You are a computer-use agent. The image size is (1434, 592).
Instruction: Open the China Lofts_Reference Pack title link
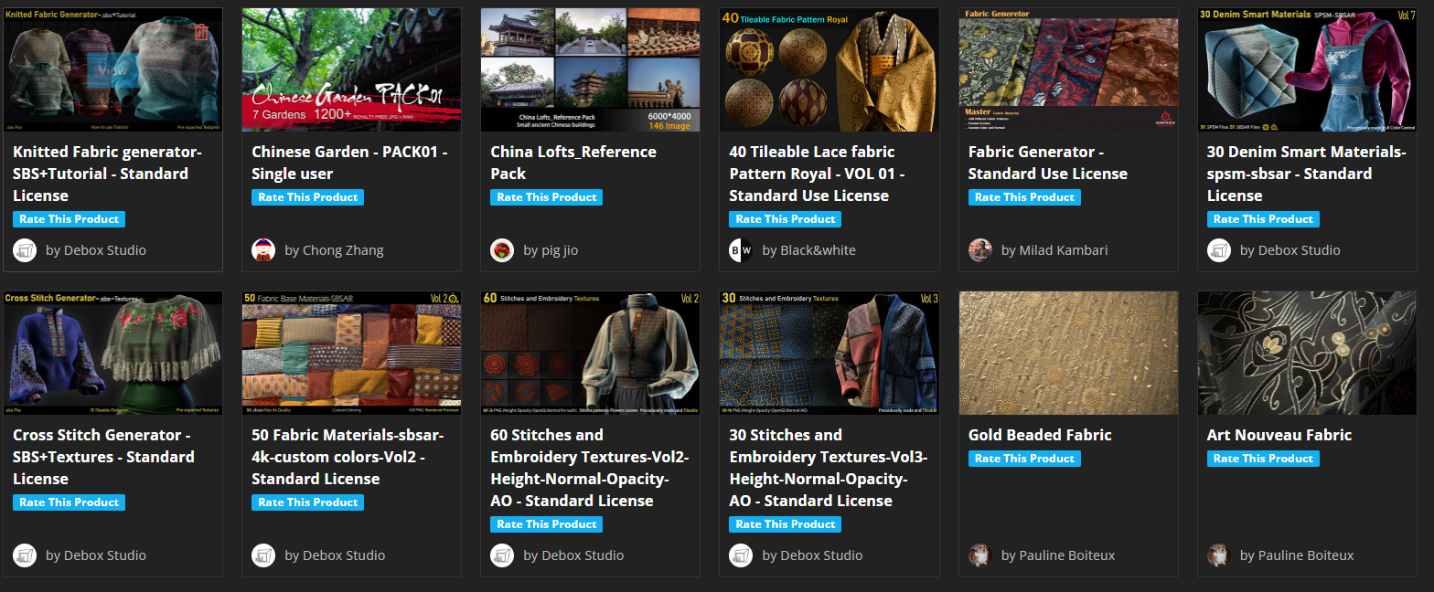coord(573,163)
